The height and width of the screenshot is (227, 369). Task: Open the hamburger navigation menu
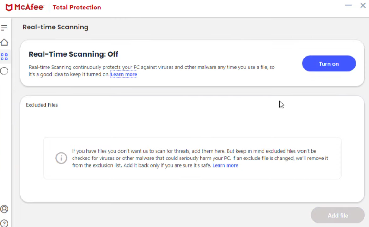pyautogui.click(x=4, y=28)
